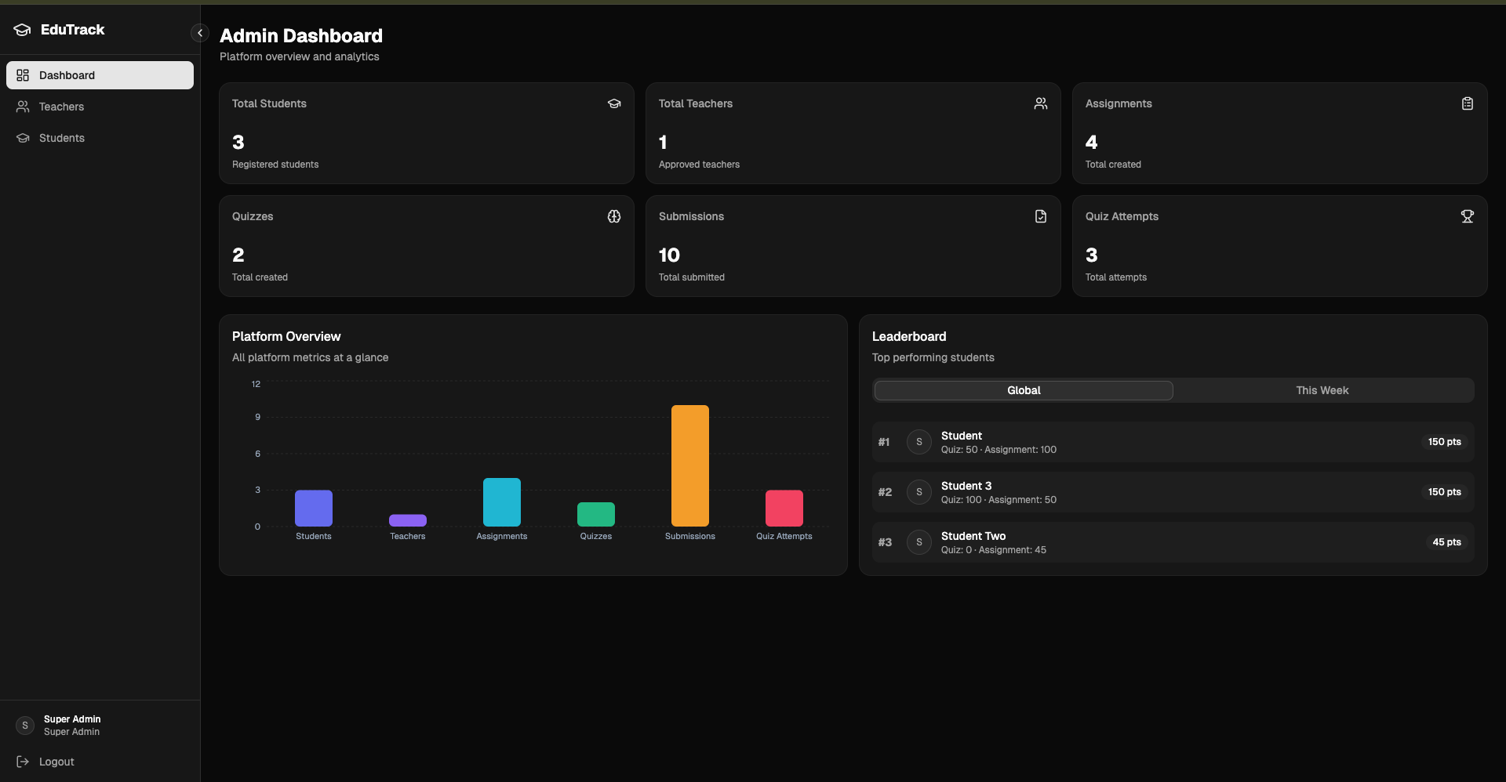Screen dimensions: 1506x782
Task: Click the Teachers people icon in sidebar
Action: [x=23, y=107]
